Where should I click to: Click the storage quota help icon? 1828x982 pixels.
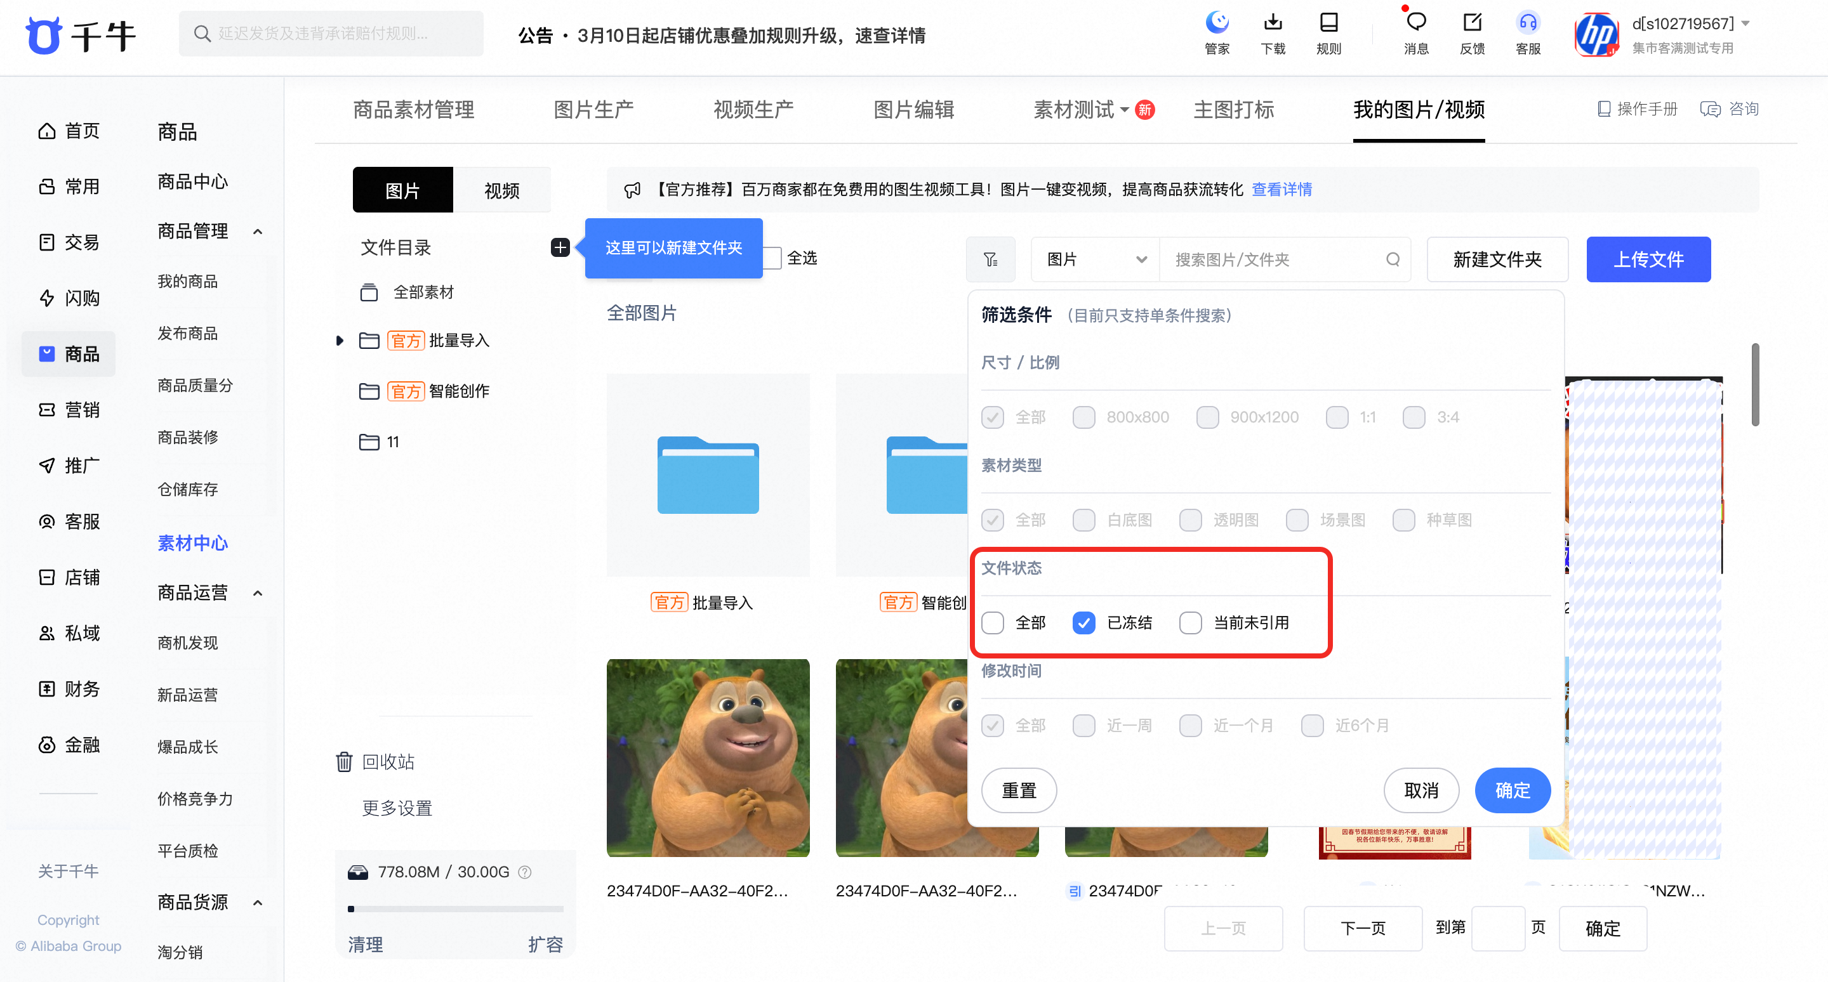524,872
